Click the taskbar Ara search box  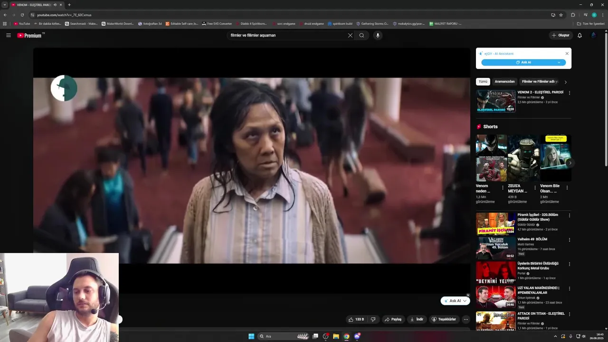(284, 336)
